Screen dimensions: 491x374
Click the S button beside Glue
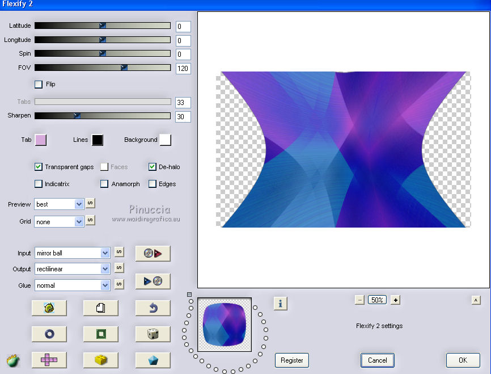119,284
